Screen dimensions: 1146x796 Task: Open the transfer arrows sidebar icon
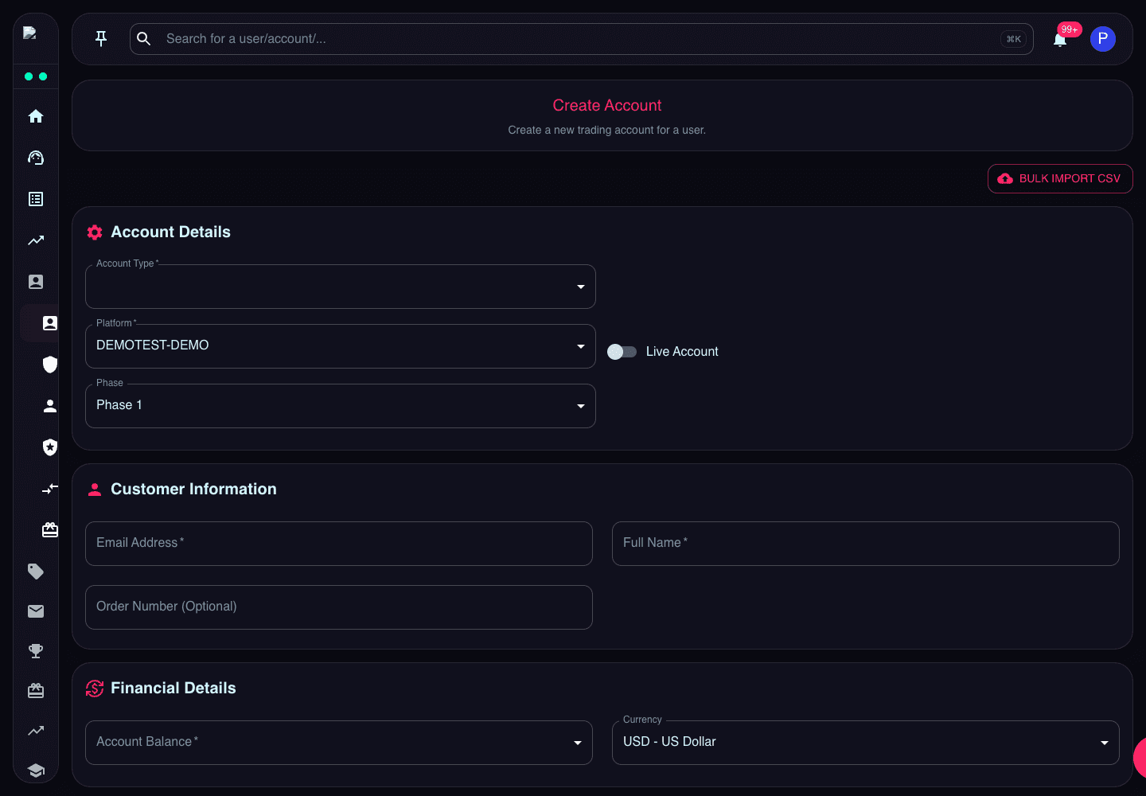coord(50,489)
